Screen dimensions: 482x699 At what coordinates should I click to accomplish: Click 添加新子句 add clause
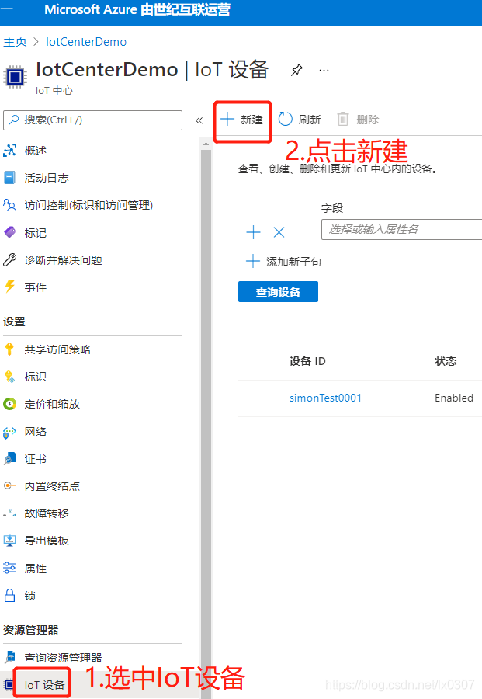pyautogui.click(x=283, y=262)
